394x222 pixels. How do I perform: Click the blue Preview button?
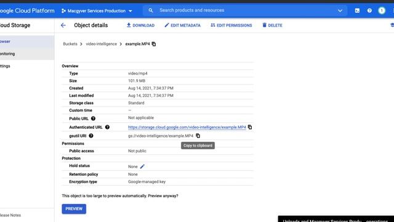[x=74, y=209]
